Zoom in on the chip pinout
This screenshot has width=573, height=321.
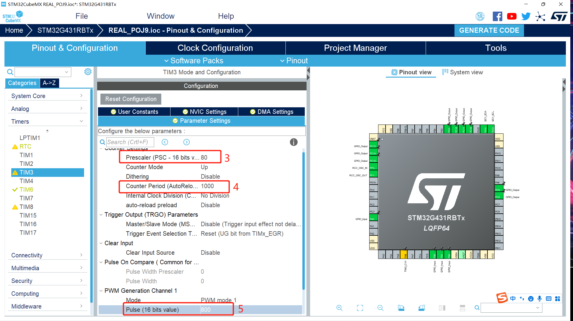click(339, 308)
